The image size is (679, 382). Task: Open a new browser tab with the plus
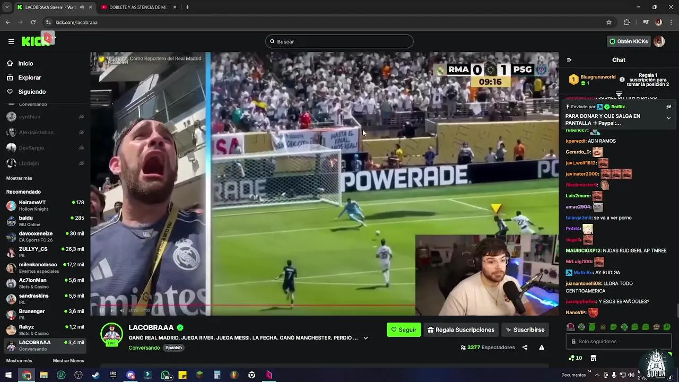[x=187, y=7]
